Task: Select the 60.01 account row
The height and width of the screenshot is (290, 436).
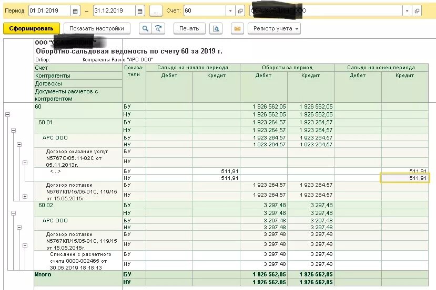Action: (x=78, y=126)
